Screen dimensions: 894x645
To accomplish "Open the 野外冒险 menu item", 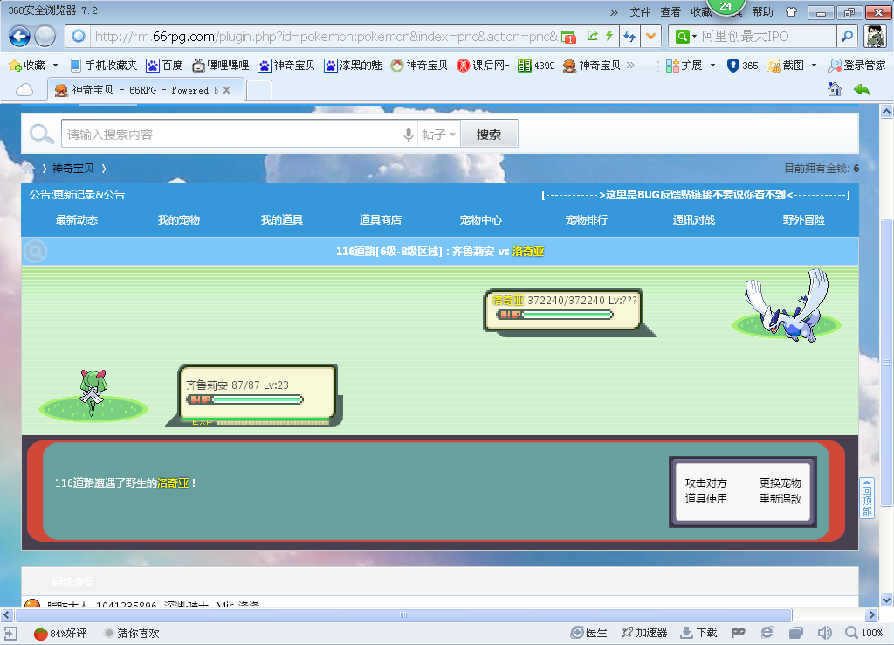I will (x=804, y=219).
